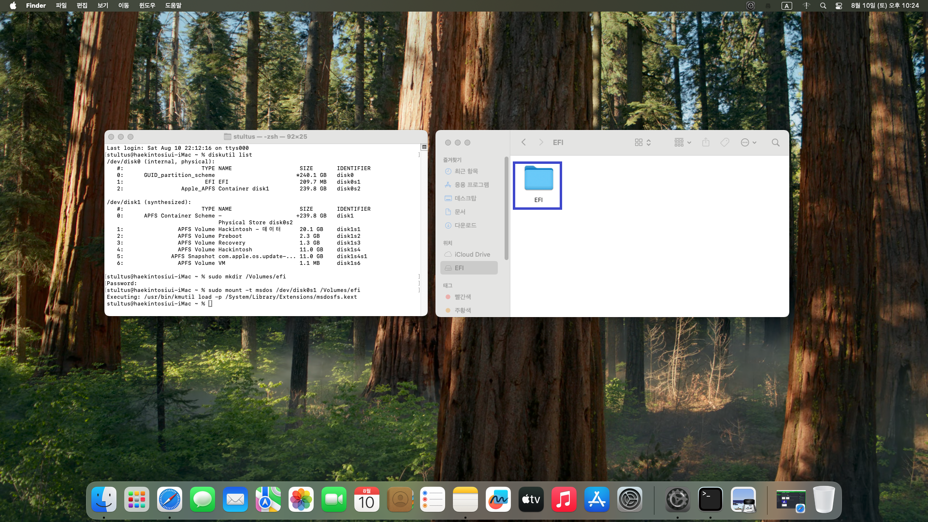Switch input source in menu bar
Viewport: 928px width, 522px height.
[x=787, y=6]
